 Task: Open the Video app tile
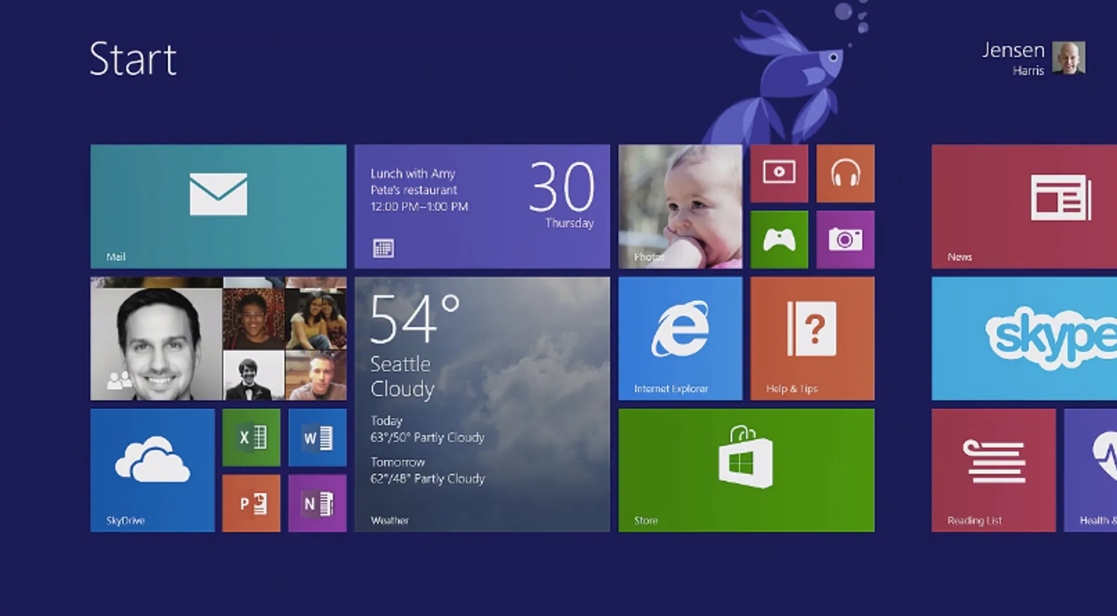point(779,173)
